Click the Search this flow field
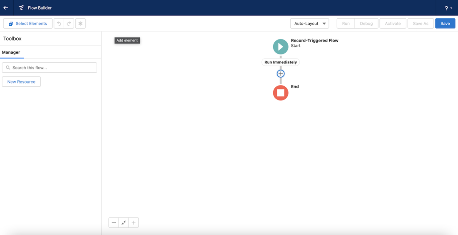This screenshot has width=458, height=235. click(x=50, y=68)
